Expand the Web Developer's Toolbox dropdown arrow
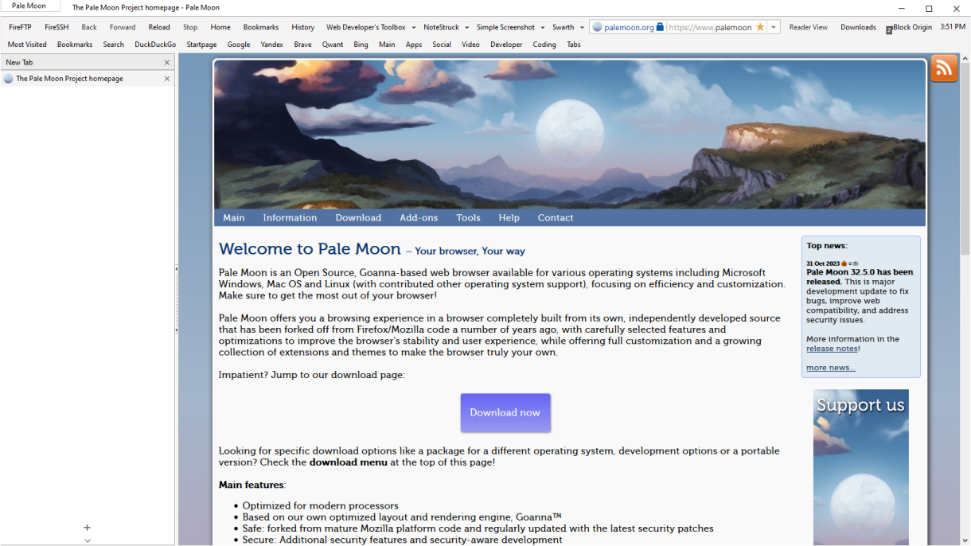The height and width of the screenshot is (546, 971). click(x=414, y=27)
